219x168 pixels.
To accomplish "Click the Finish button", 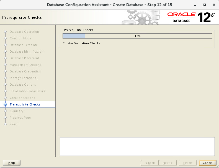I will pos(187,163).
